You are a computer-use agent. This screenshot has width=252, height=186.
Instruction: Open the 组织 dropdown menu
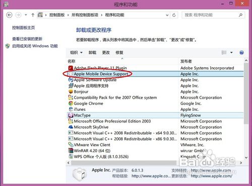click(x=76, y=53)
